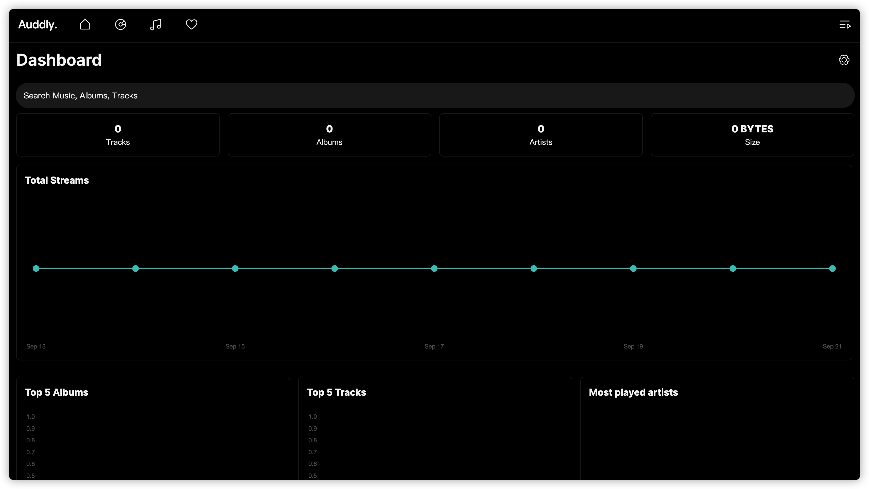
Task: Open the Albums disc icon
Action: 120,25
